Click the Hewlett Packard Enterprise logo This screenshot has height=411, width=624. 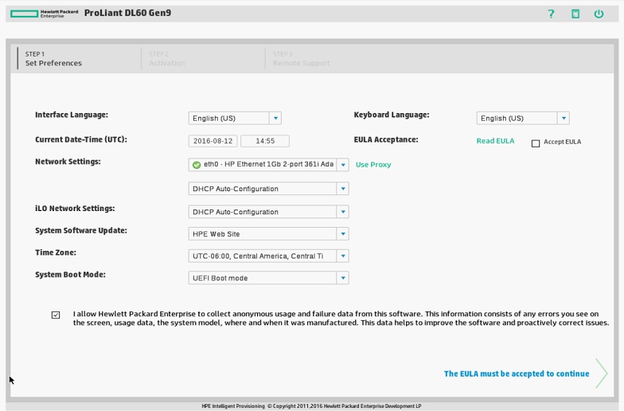(x=45, y=14)
